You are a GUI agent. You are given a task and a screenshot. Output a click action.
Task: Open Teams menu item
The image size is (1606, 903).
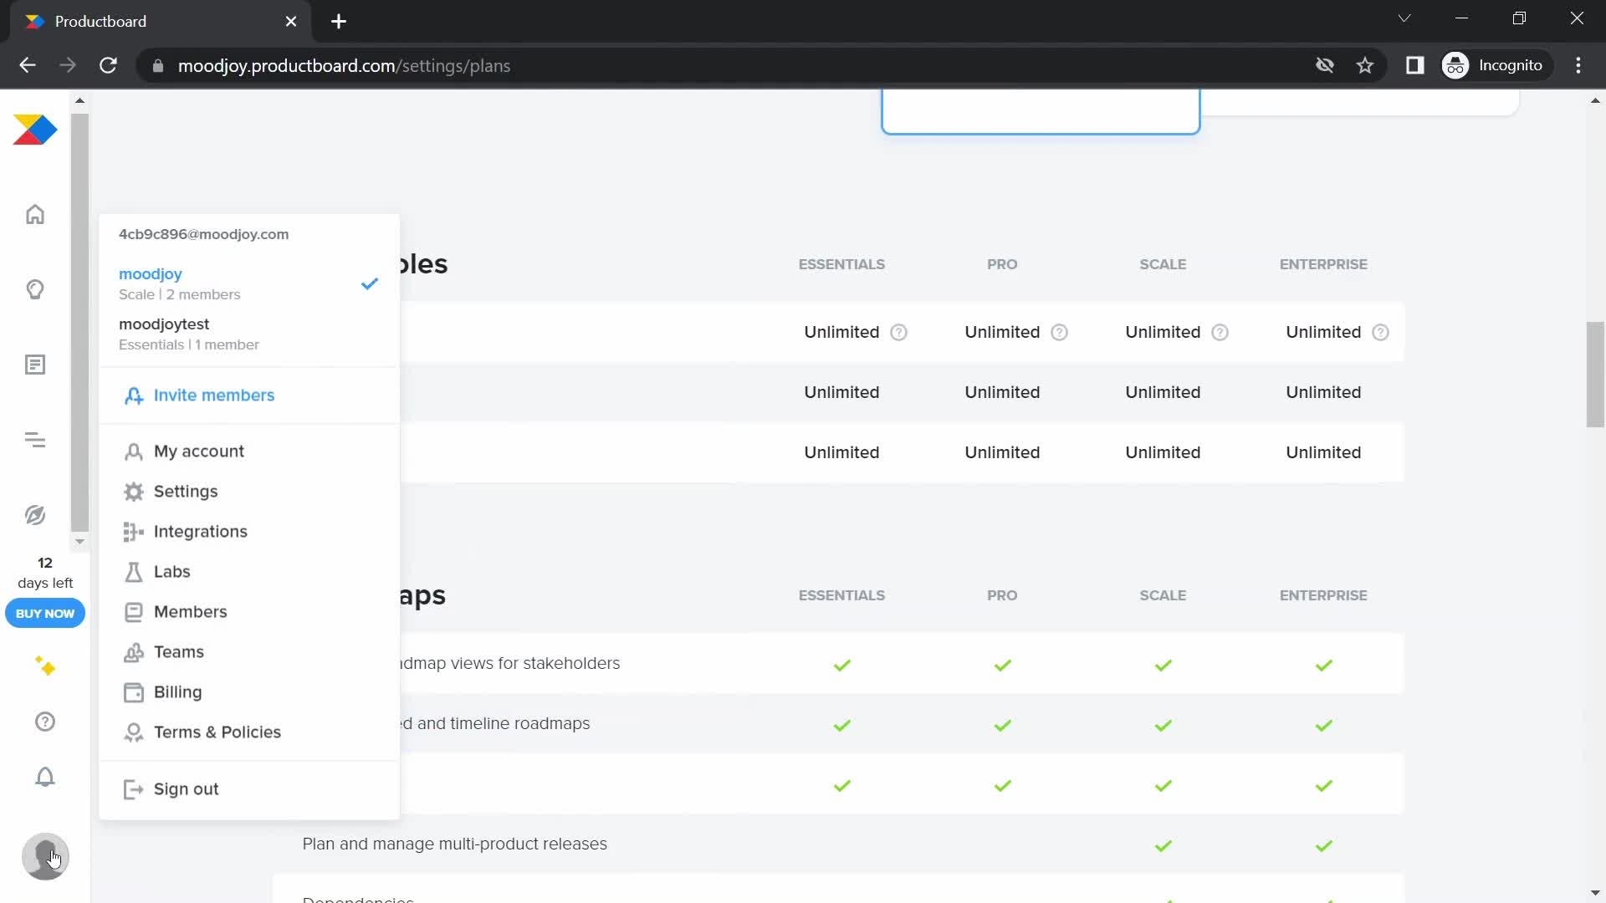[x=248, y=652]
